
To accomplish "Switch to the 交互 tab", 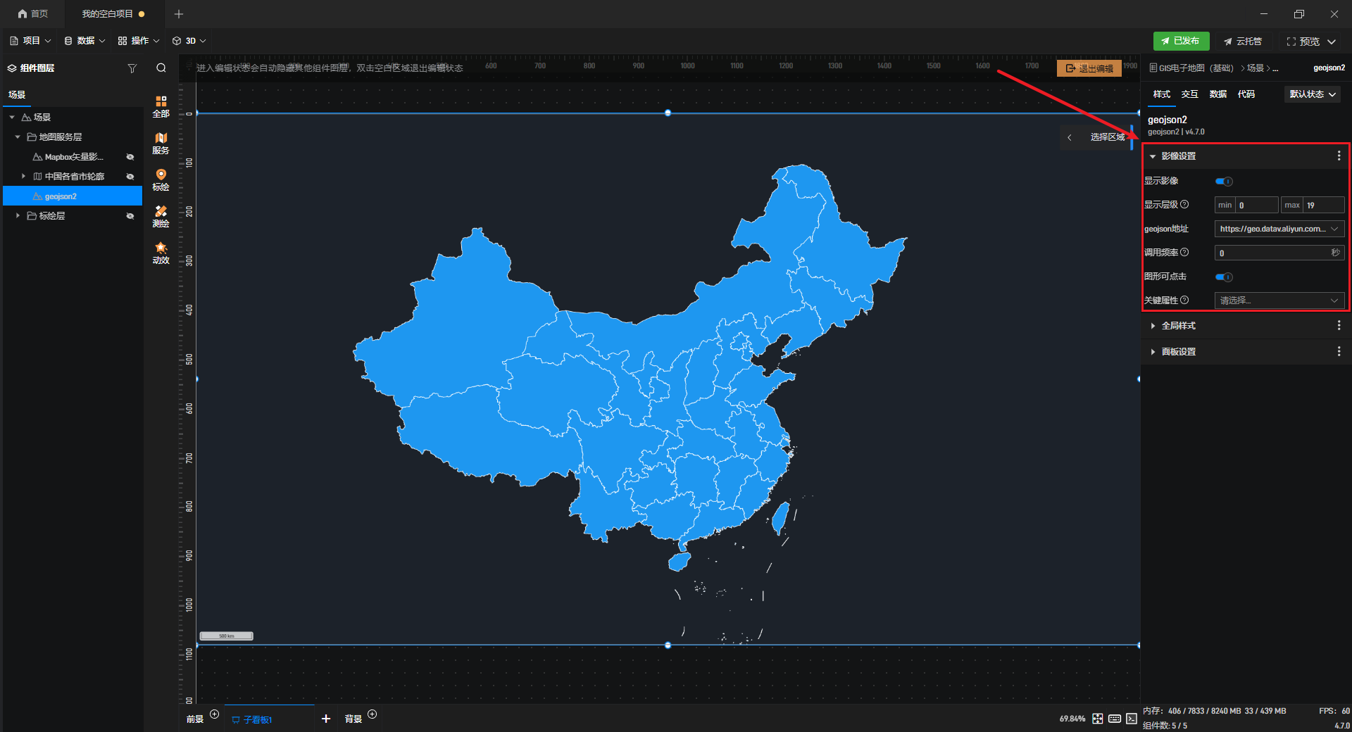I will click(x=1189, y=94).
